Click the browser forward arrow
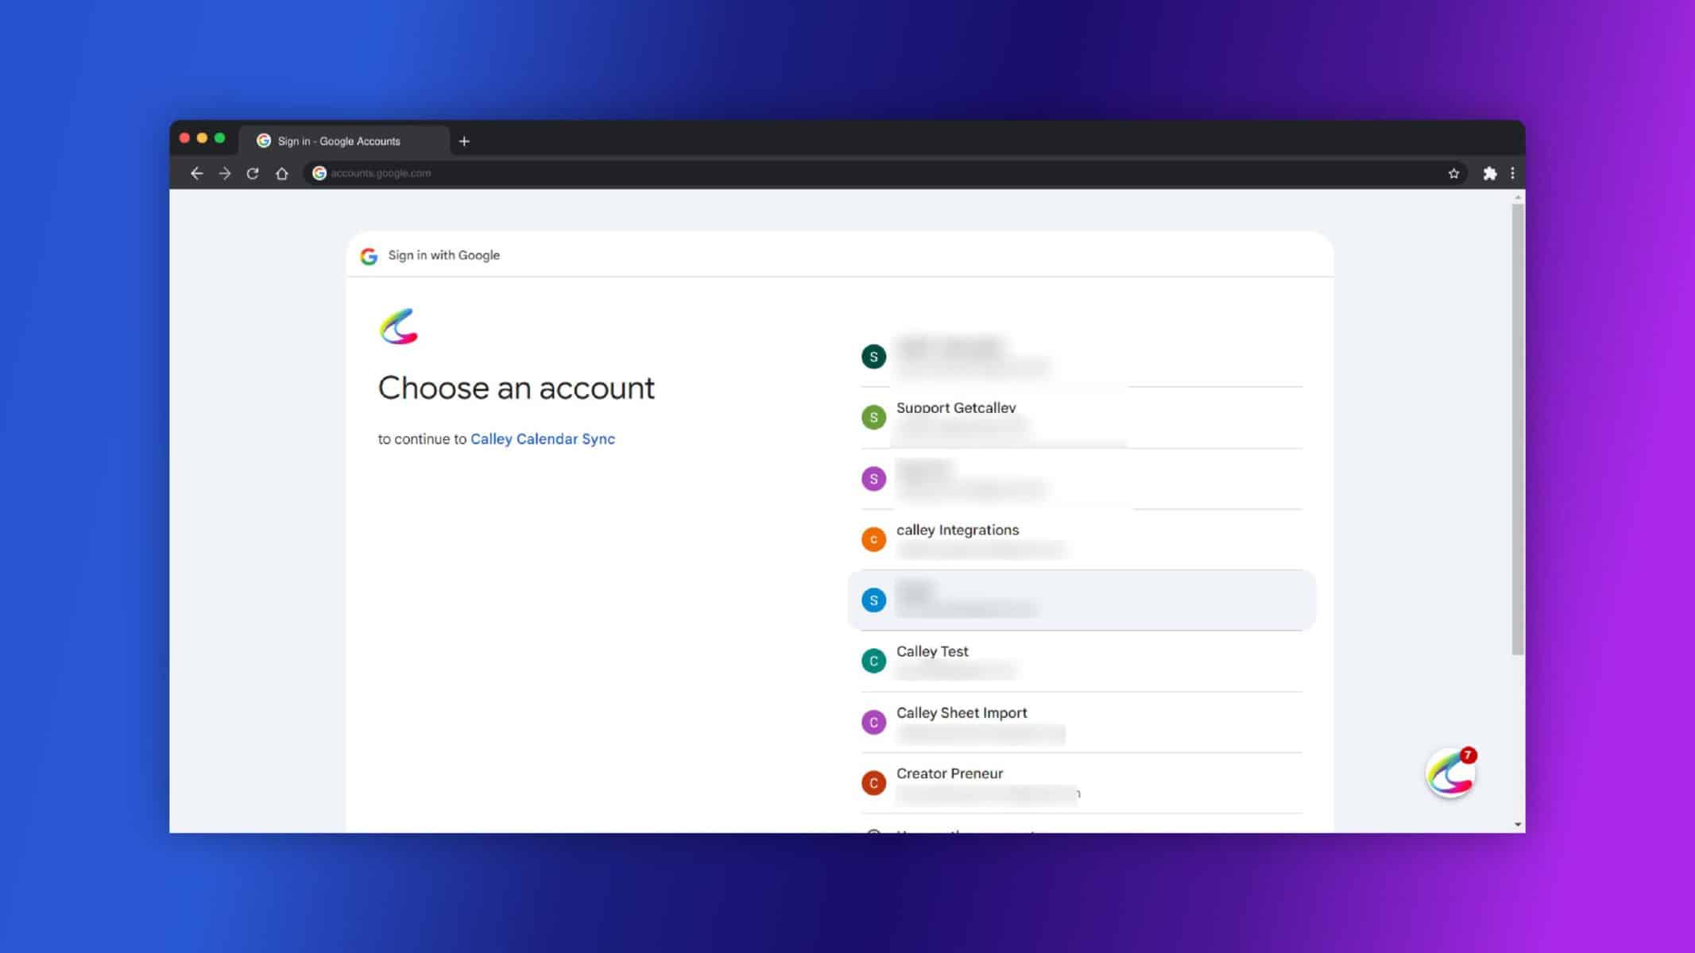The width and height of the screenshot is (1695, 953). (225, 173)
